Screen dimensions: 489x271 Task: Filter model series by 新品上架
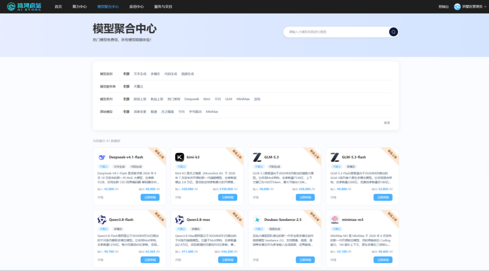(157, 99)
